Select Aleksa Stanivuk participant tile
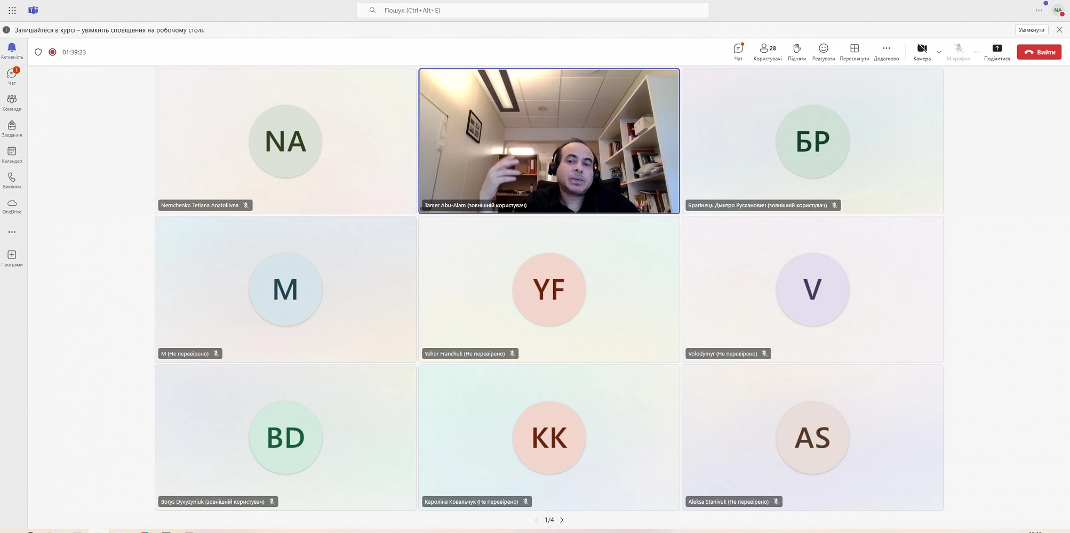1070x533 pixels. point(812,437)
